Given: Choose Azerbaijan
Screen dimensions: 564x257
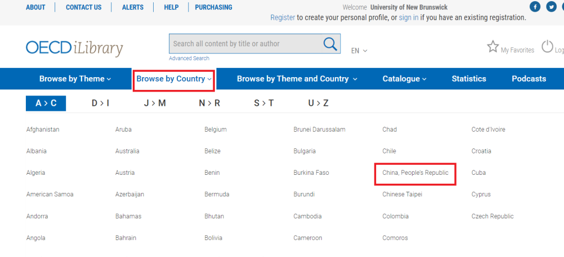Looking at the screenshot, I should coord(130,194).
